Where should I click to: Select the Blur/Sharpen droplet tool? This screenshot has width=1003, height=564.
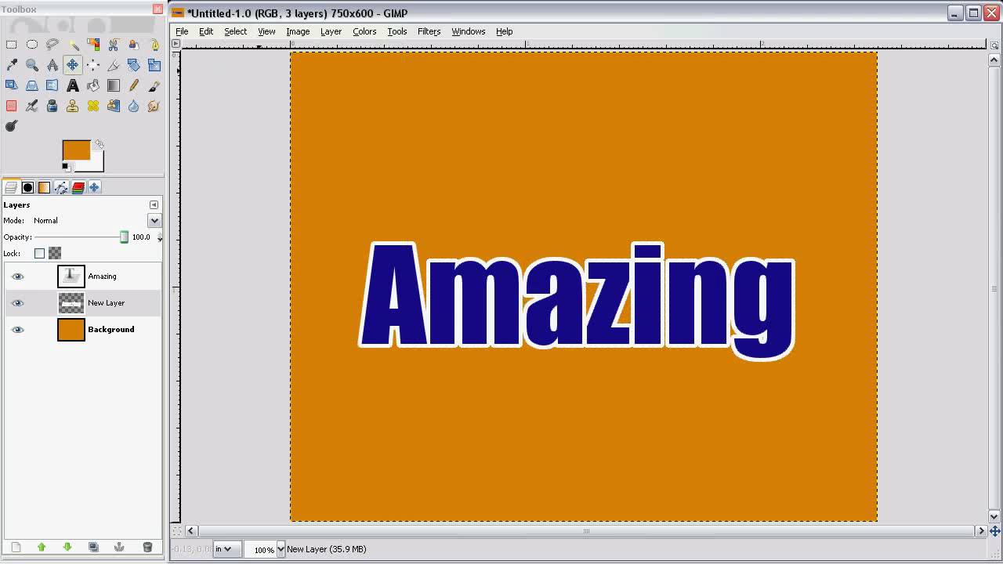pos(134,106)
